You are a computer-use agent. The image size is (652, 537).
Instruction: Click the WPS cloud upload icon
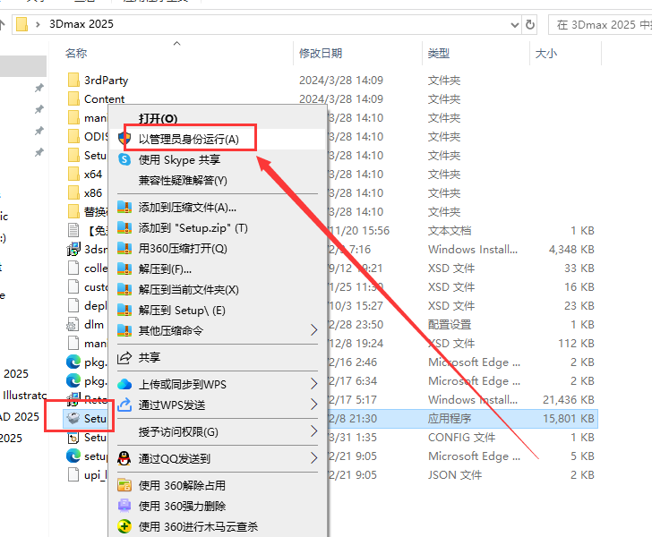(124, 384)
